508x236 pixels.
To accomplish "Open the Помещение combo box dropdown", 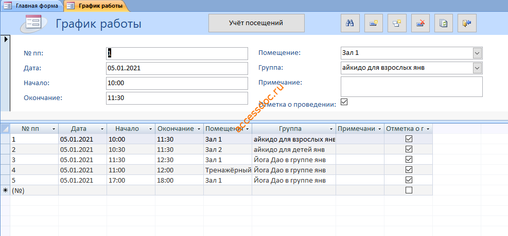I will (477, 53).
